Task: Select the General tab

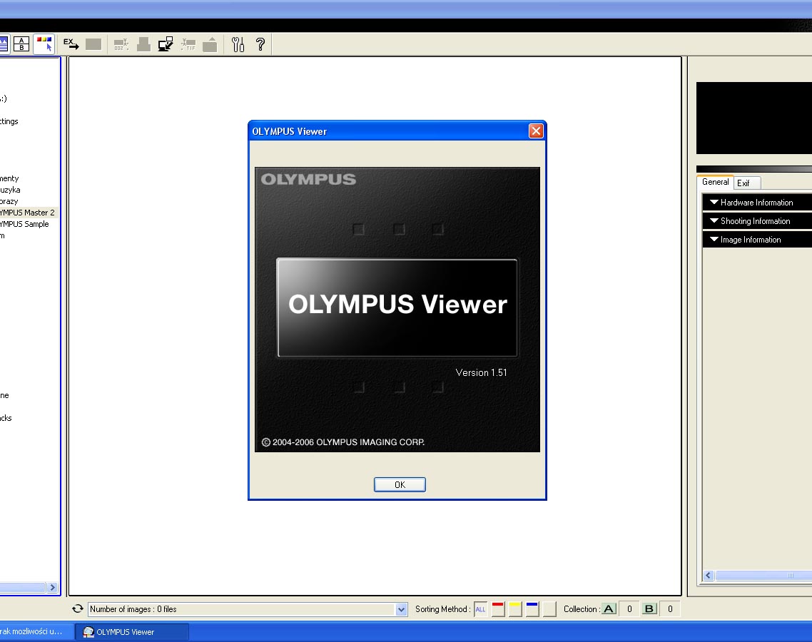Action: 715,182
